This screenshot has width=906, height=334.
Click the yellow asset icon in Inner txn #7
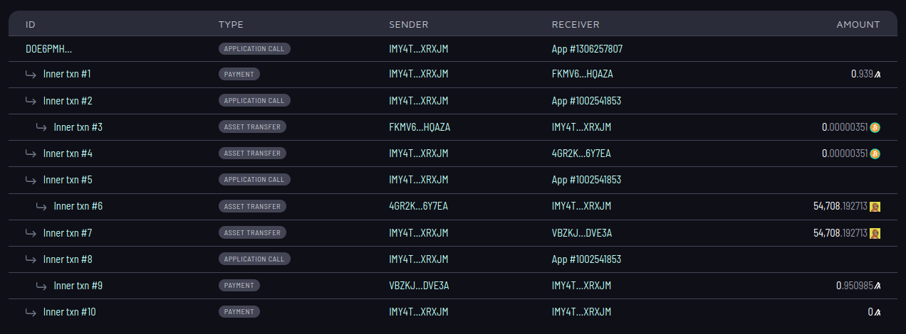point(875,233)
